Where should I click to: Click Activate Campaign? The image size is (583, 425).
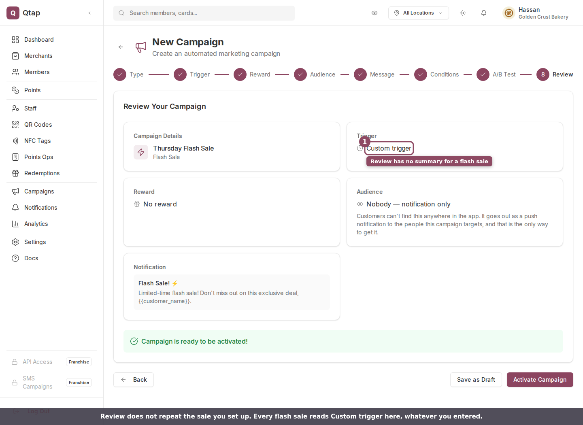(x=540, y=380)
